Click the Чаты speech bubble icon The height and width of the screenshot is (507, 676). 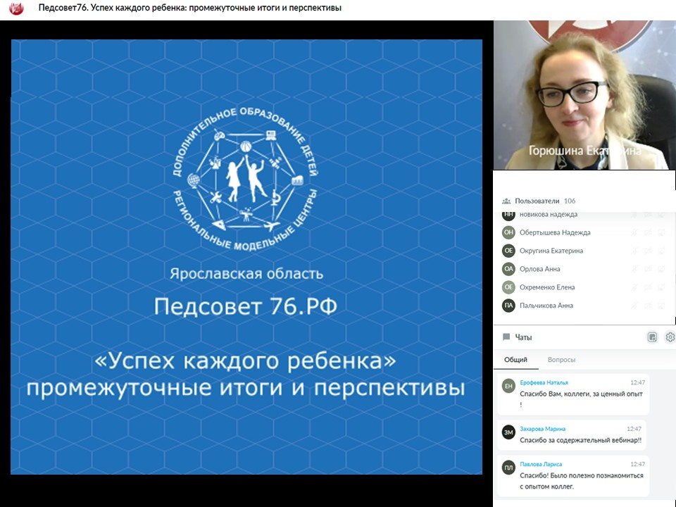[506, 337]
